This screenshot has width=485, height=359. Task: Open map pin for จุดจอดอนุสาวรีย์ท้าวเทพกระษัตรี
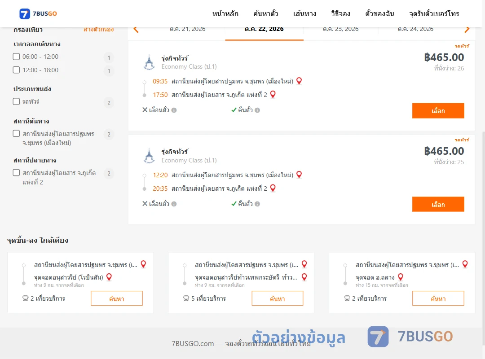click(304, 277)
